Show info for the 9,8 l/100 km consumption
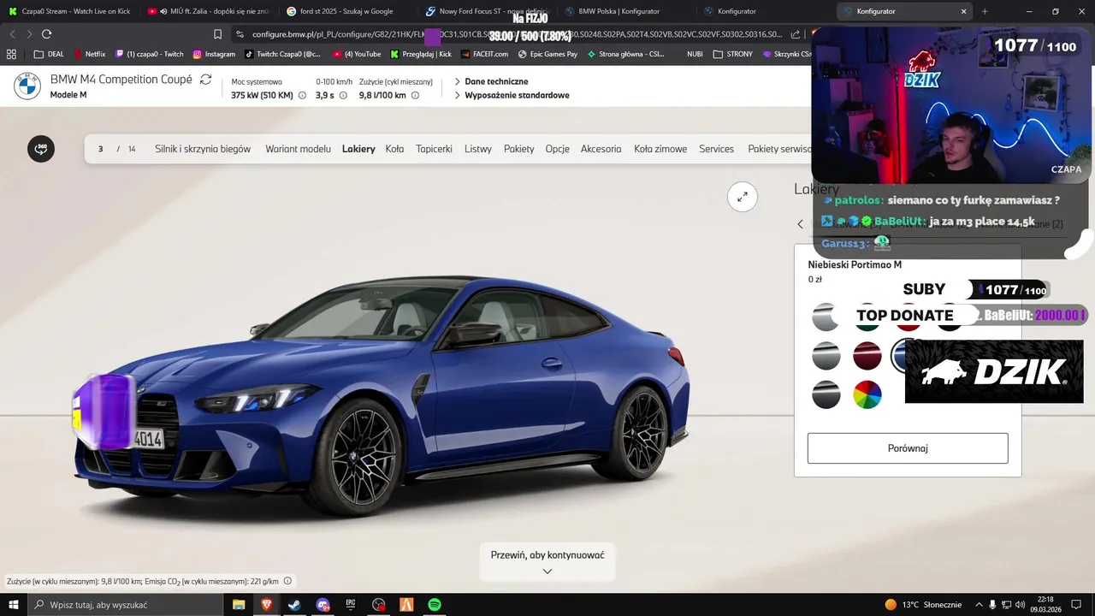Viewport: 1095px width, 616px height. pos(415,96)
